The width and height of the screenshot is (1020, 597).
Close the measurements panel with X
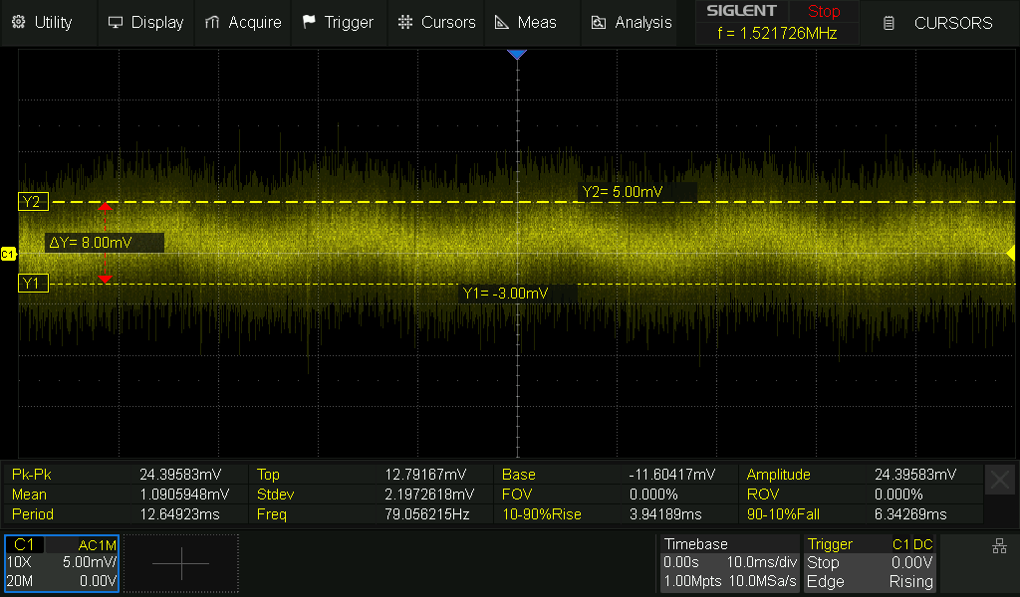pos(999,481)
